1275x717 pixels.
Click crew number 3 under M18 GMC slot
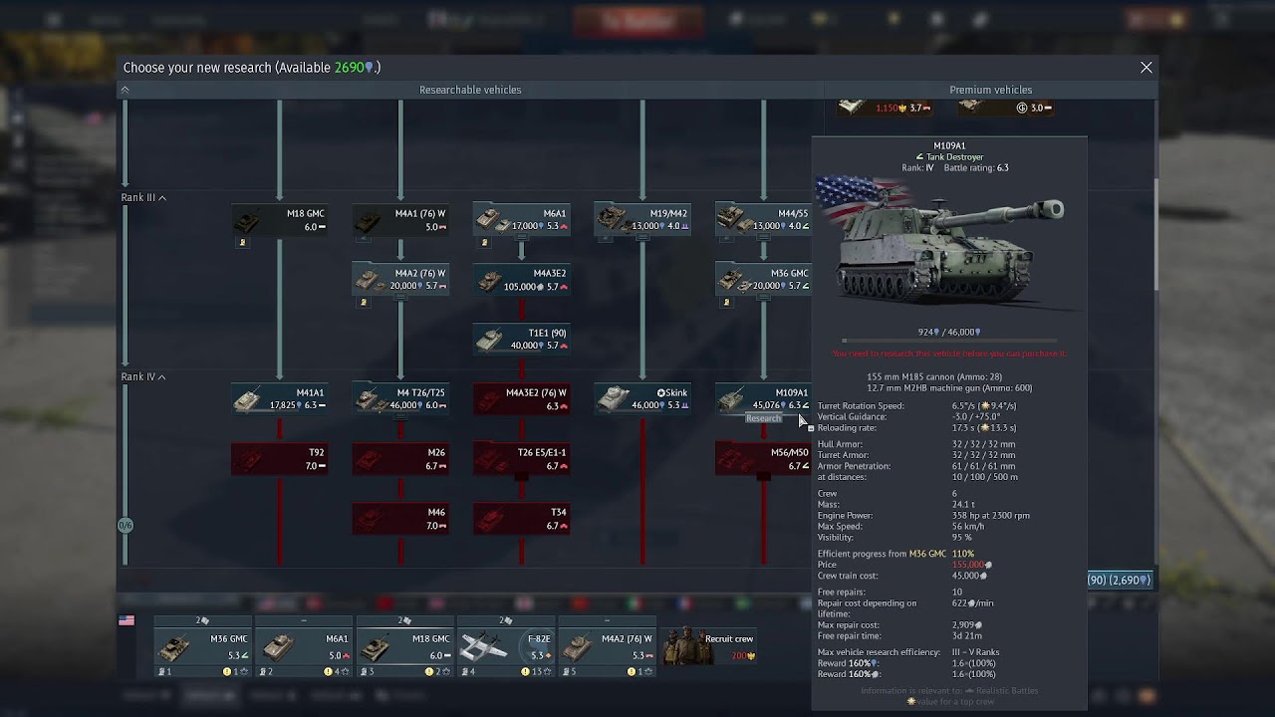pos(369,672)
